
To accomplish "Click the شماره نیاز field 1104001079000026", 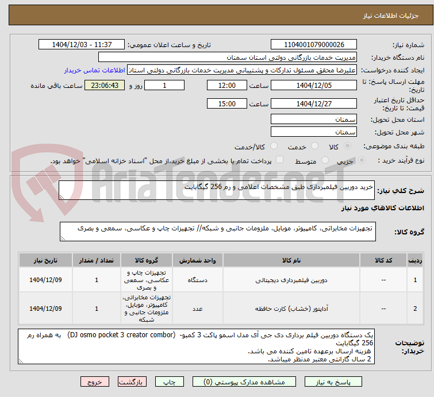I will click(314, 45).
